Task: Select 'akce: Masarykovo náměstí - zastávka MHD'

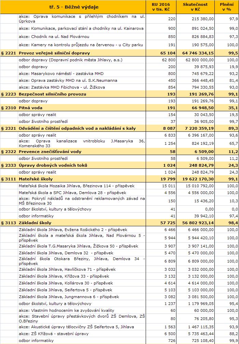Action: [61, 74]
